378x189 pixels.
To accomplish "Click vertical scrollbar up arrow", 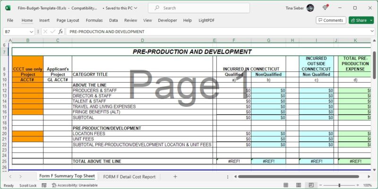I will [x=374, y=41].
